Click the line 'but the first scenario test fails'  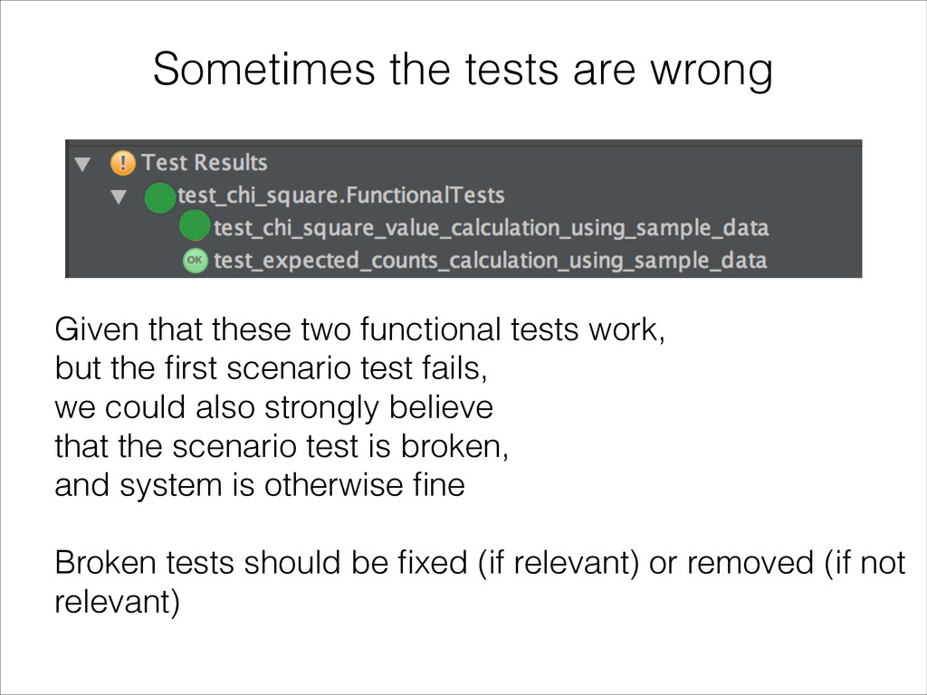click(x=271, y=368)
